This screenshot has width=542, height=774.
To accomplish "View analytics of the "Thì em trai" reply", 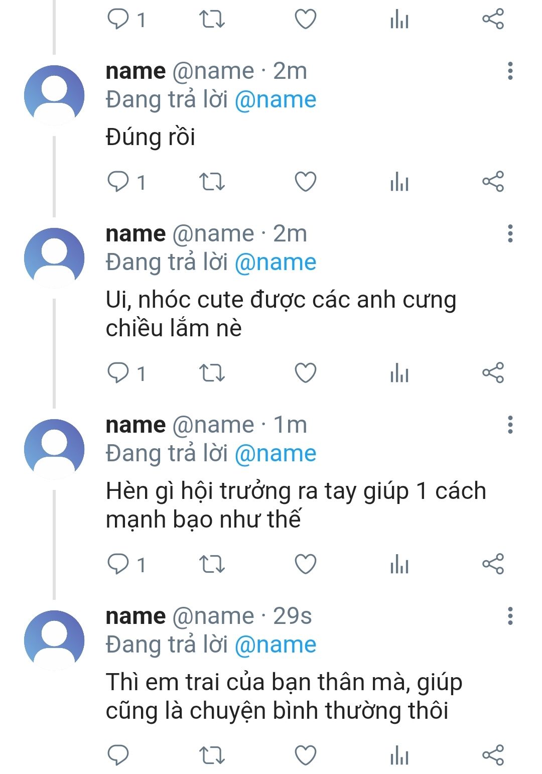I will pos(399,755).
